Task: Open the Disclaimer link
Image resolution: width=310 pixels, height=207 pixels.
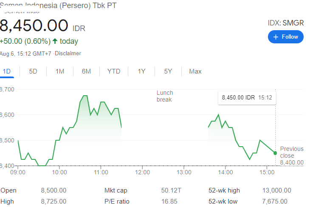Action: point(68,54)
